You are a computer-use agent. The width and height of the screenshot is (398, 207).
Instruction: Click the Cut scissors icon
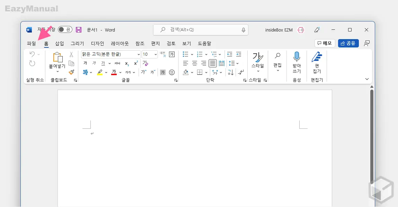[71, 54]
